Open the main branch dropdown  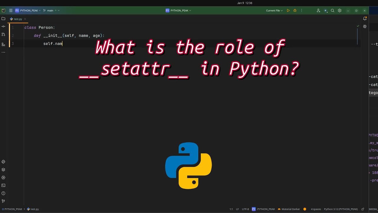(51, 10)
